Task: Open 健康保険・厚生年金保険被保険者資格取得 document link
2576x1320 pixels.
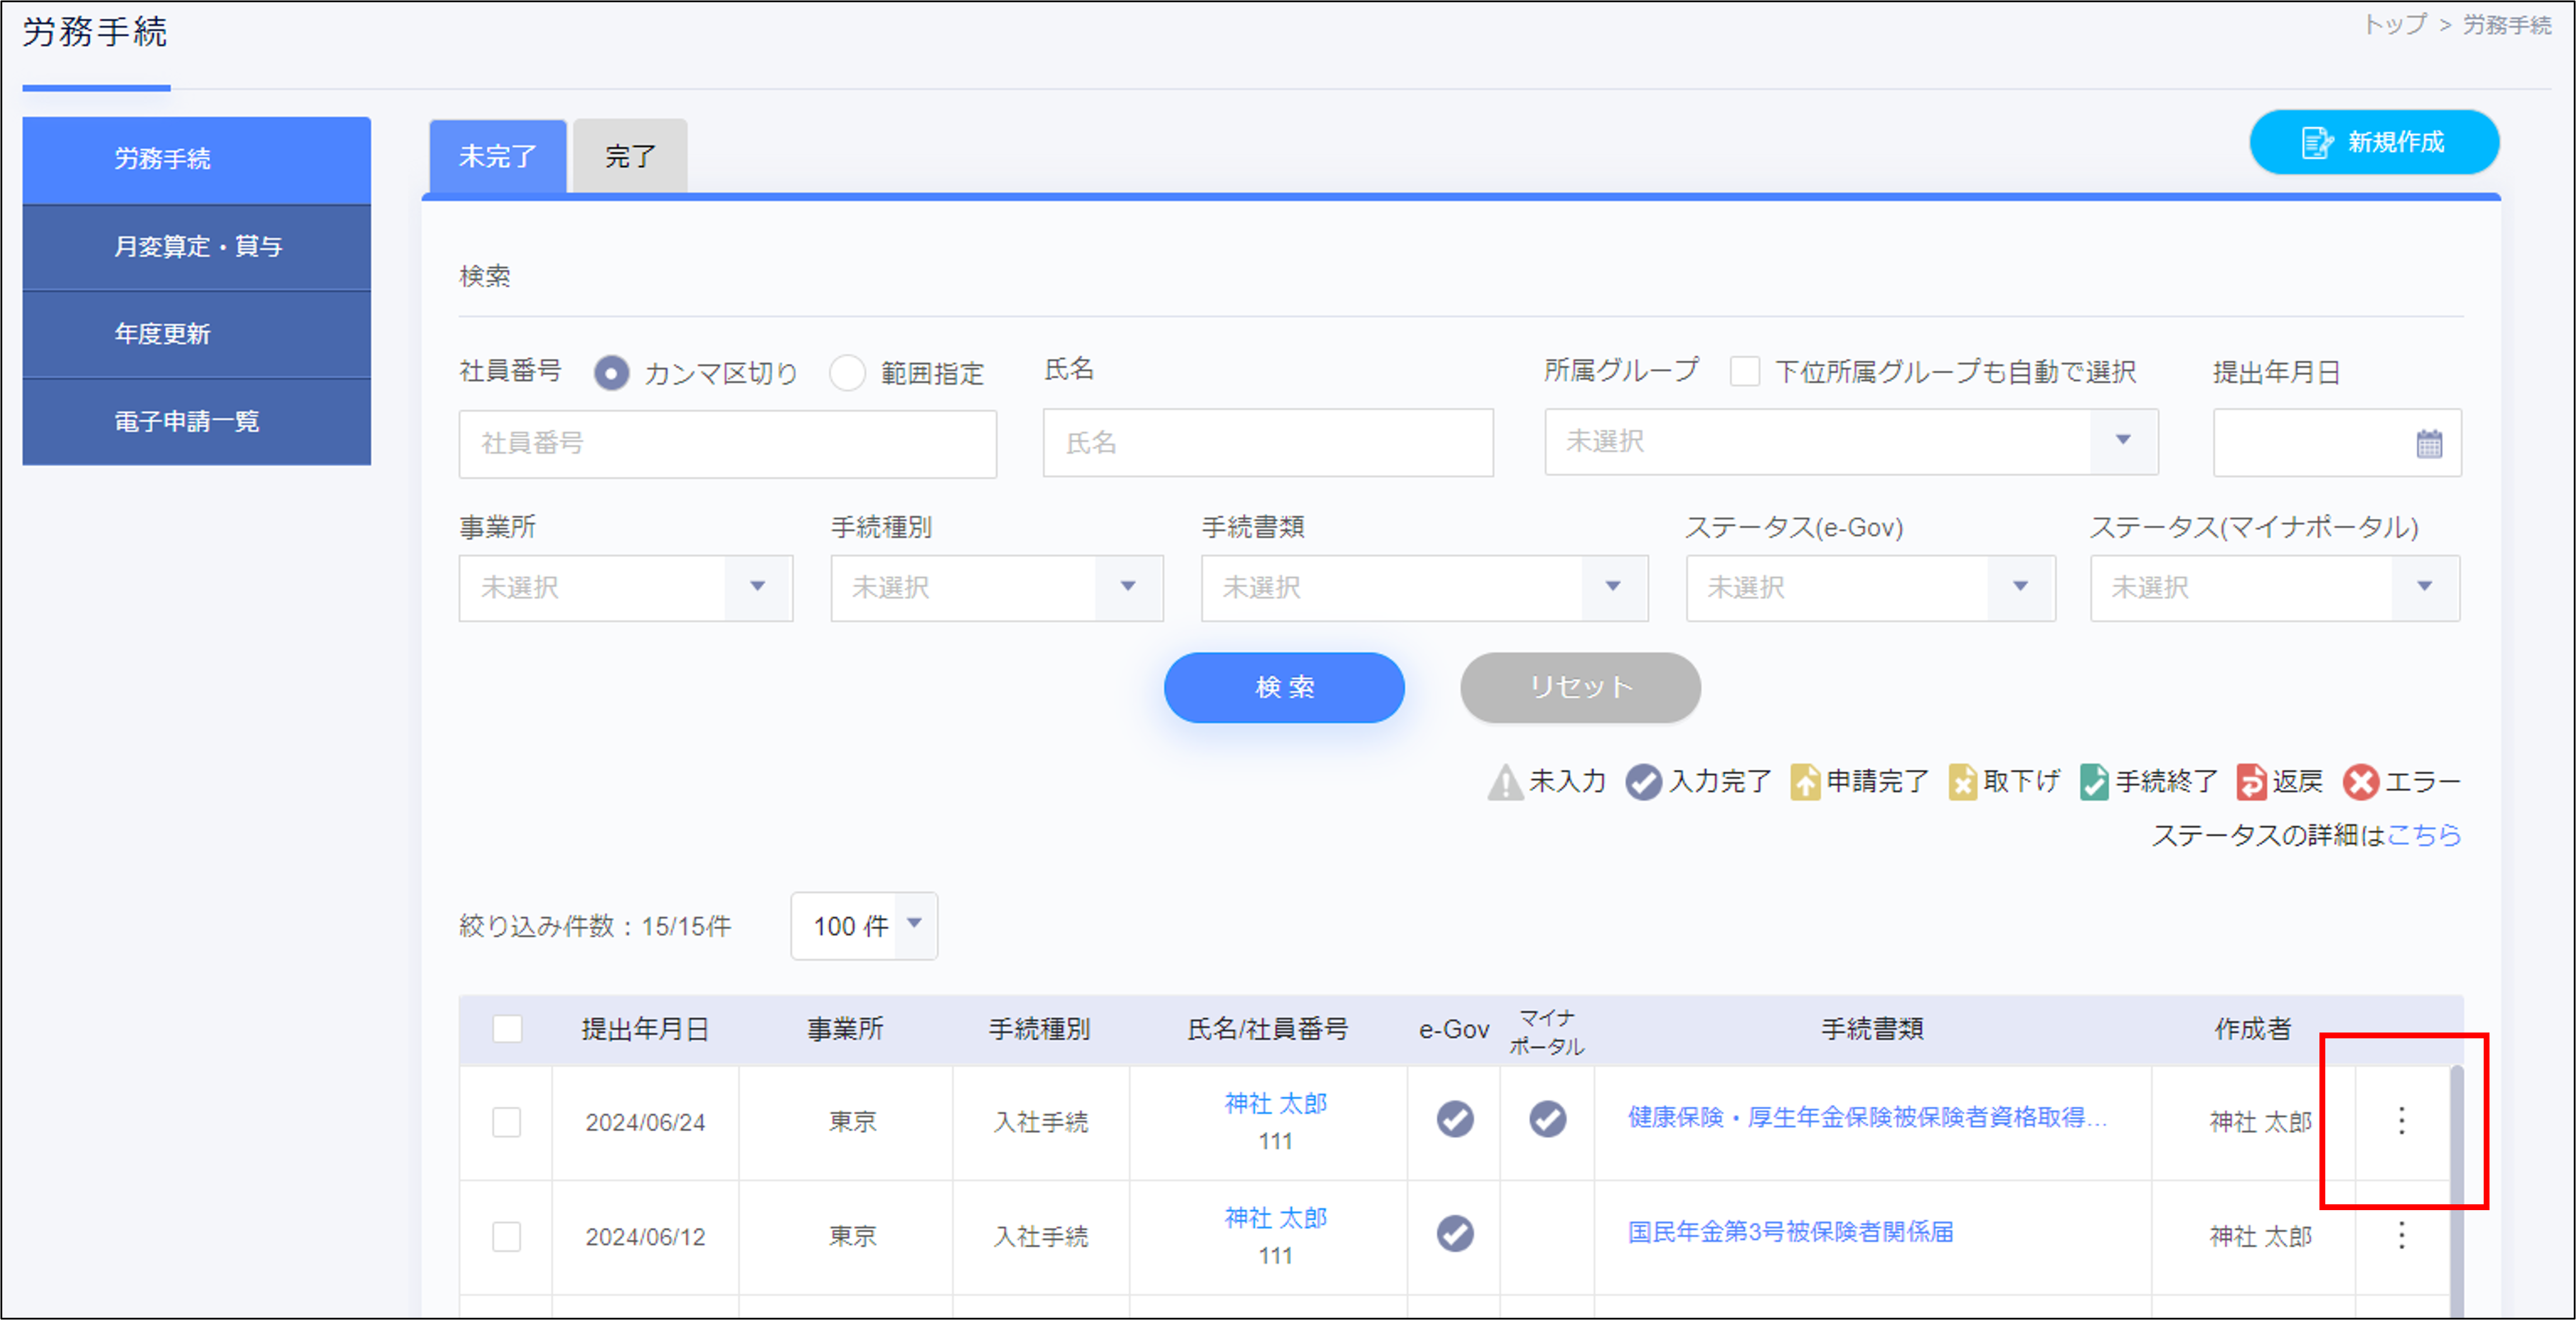Action: [1867, 1117]
